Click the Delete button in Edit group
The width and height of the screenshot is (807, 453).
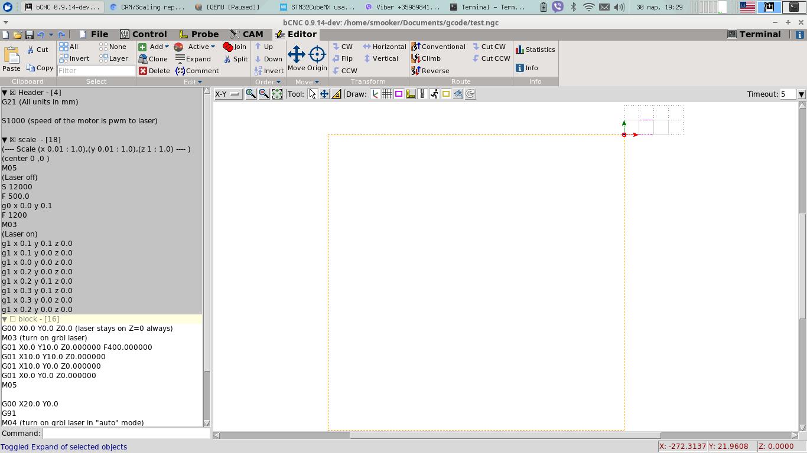(x=154, y=71)
